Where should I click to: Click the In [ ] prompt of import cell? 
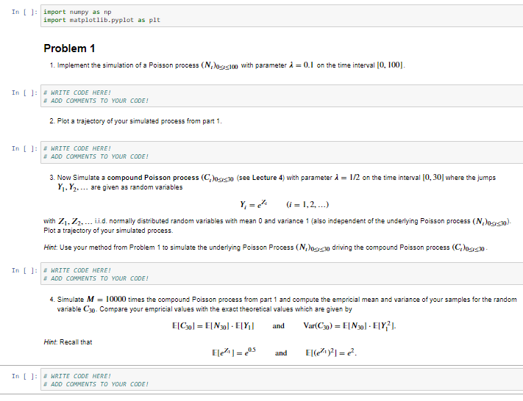(25, 12)
